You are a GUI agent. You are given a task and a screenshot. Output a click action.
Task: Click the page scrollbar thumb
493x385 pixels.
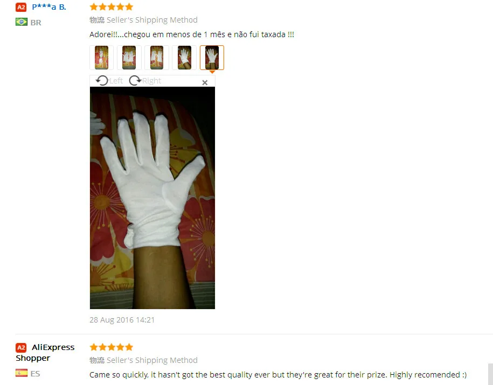click(490, 374)
